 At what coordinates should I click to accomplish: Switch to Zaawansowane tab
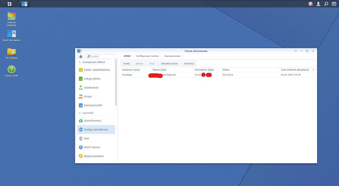[172, 56]
